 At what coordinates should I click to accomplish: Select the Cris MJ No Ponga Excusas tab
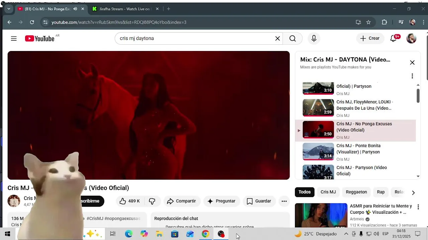(51, 9)
